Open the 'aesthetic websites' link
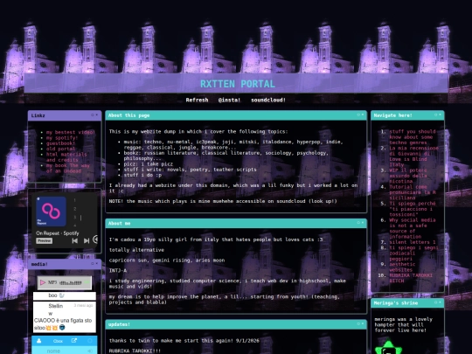Screen dimensions: 472x354 pos(402,267)
